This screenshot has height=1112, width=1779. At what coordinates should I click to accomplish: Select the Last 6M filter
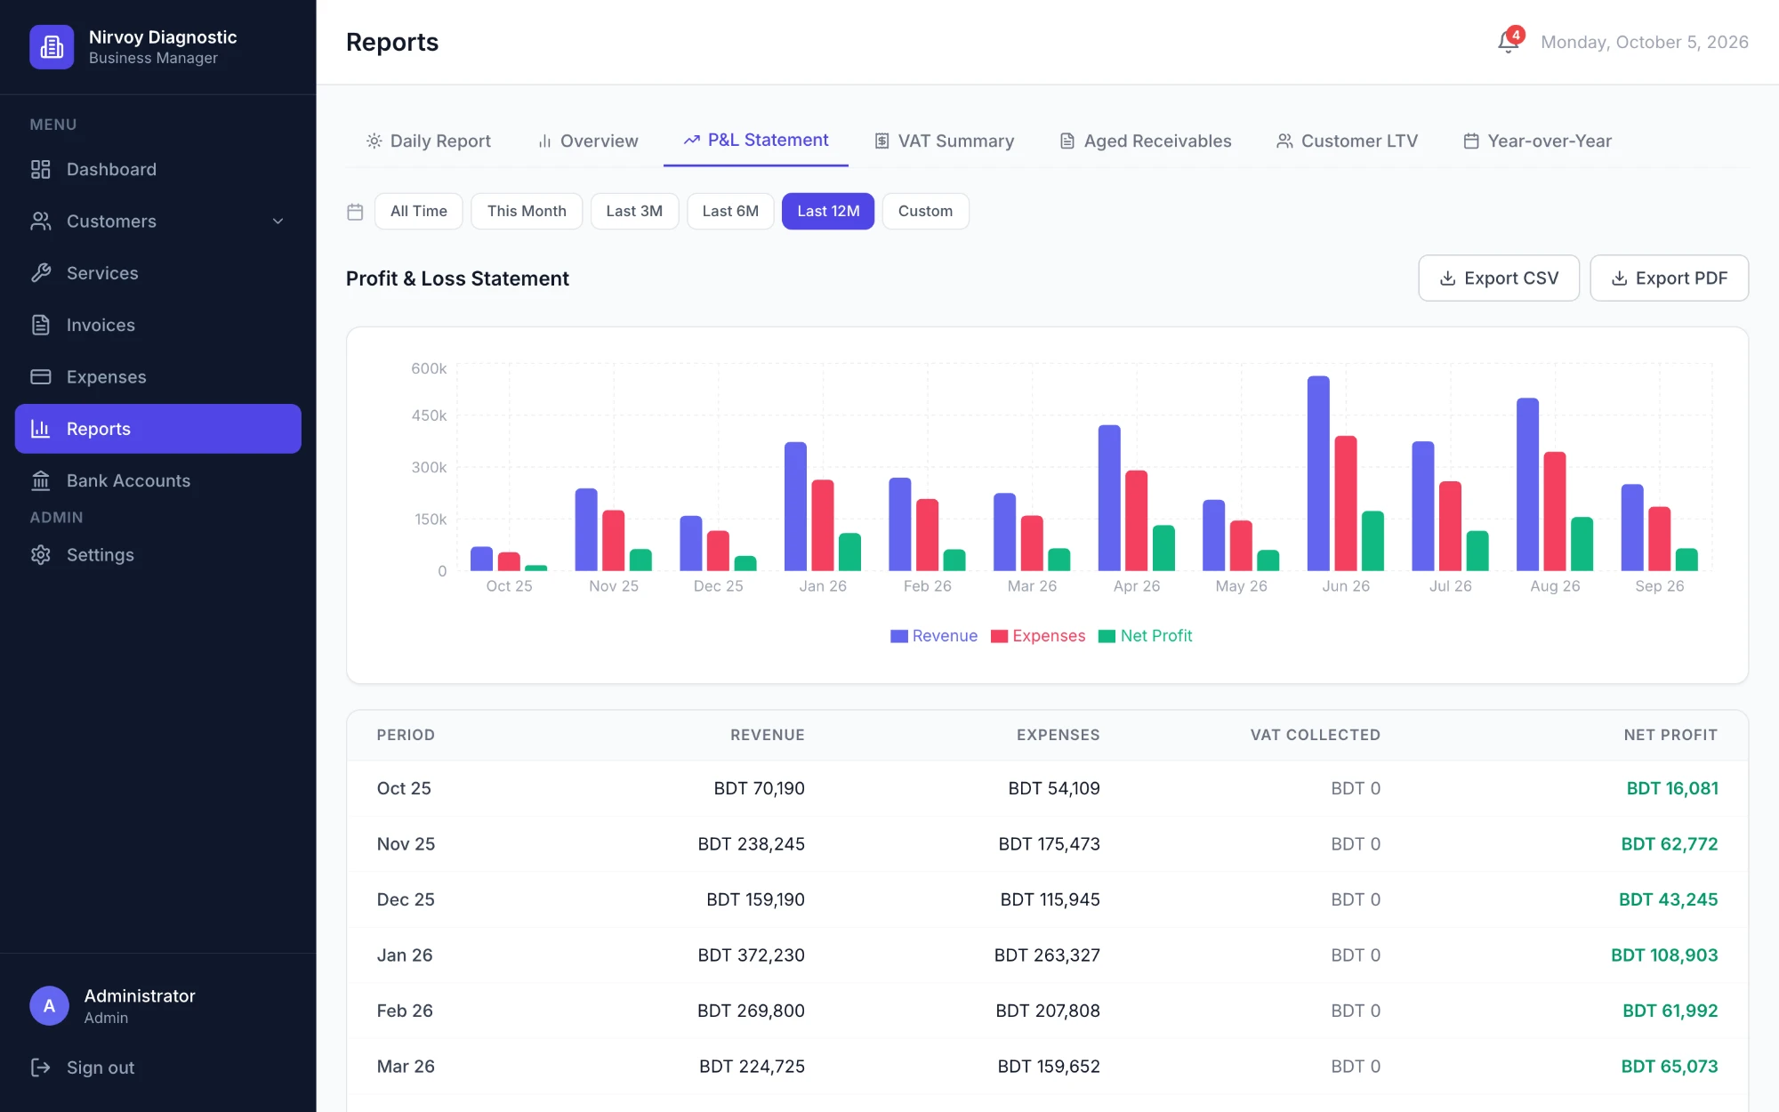[x=730, y=211]
